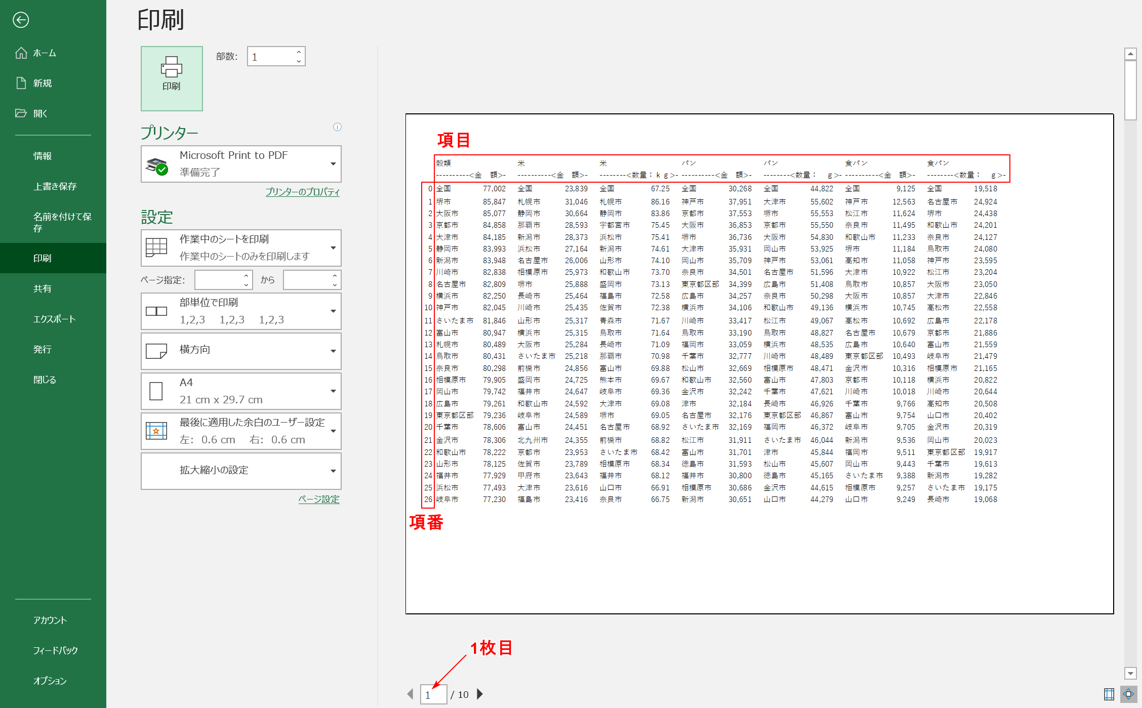Image resolution: width=1142 pixels, height=708 pixels.
Task: Expand the margins 余白のユーザー設定 dropdown
Action: [x=241, y=431]
